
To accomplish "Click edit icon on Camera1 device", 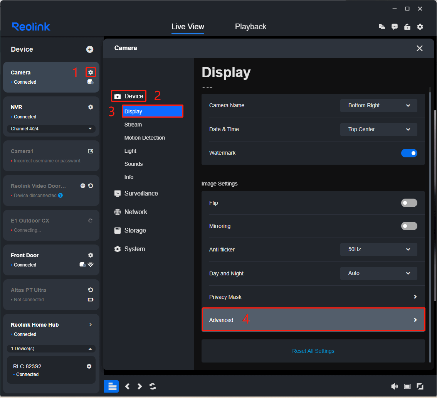I will tap(91, 151).
